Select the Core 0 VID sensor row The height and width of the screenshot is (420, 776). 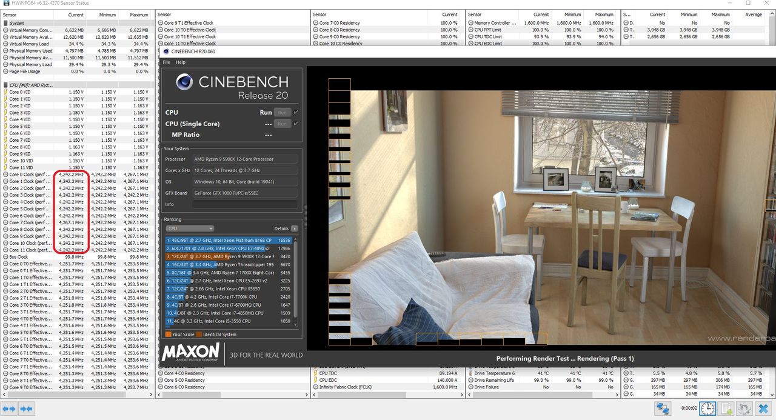(x=78, y=92)
